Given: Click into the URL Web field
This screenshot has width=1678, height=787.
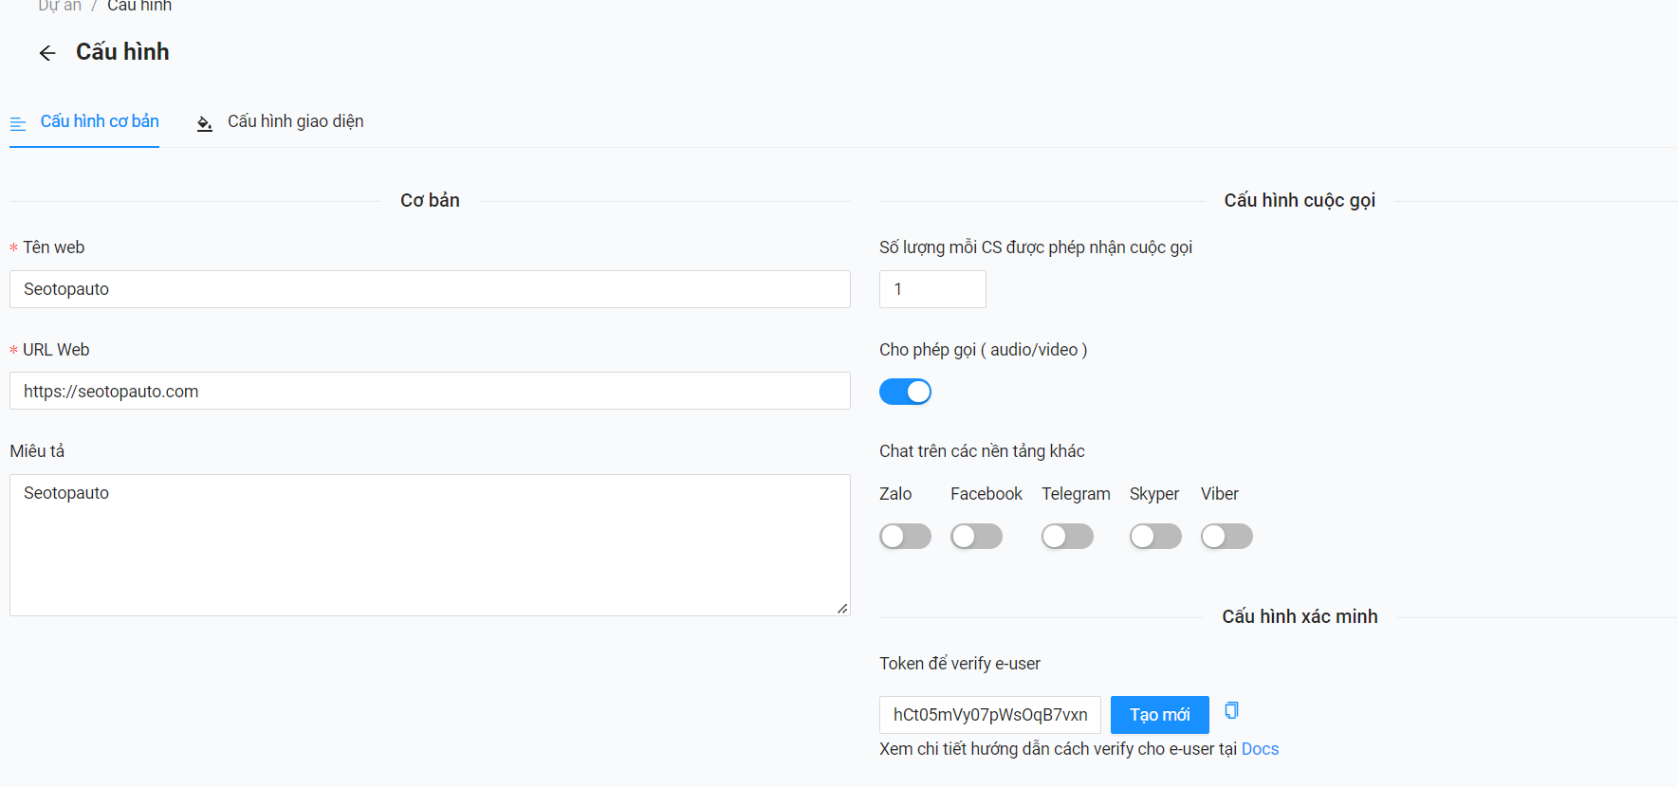Looking at the screenshot, I should (x=430, y=391).
